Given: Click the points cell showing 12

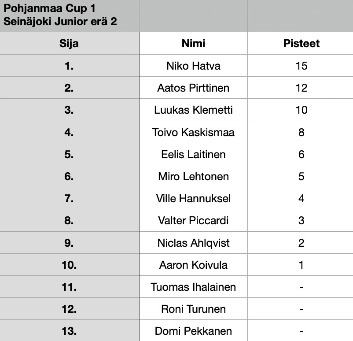Looking at the screenshot, I should [301, 88].
